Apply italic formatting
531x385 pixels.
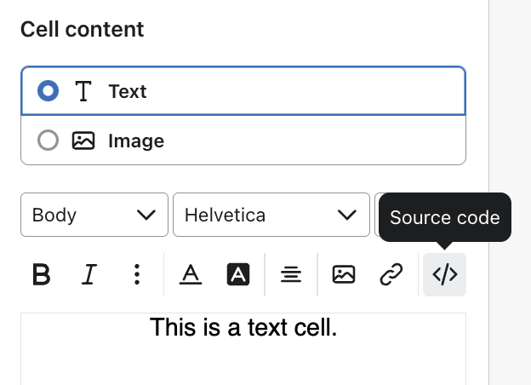tap(88, 274)
